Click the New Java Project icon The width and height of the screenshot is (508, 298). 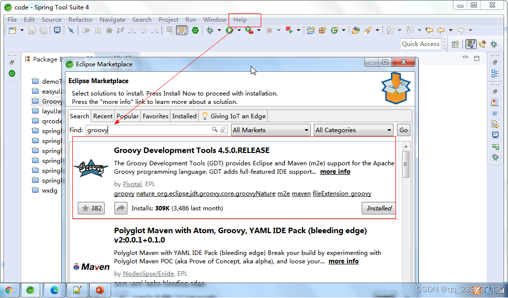[311, 30]
